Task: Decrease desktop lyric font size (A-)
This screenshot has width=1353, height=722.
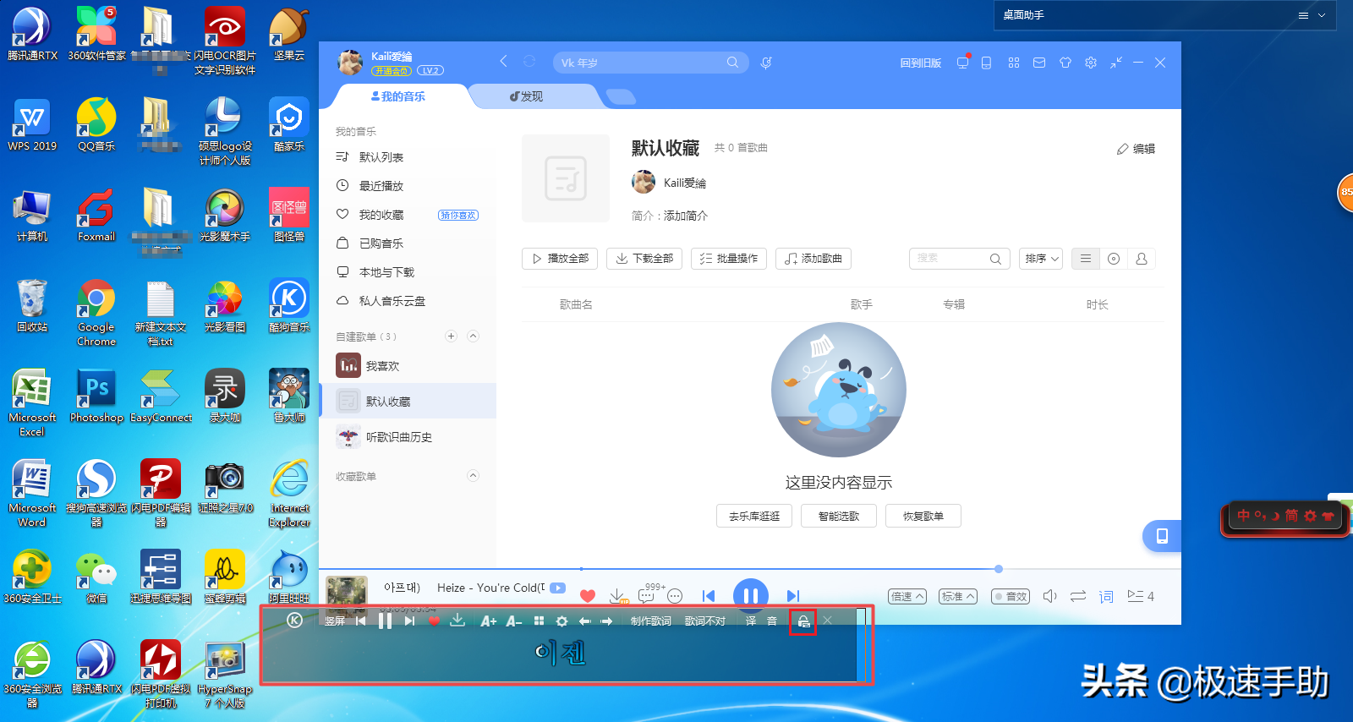Action: coord(514,621)
